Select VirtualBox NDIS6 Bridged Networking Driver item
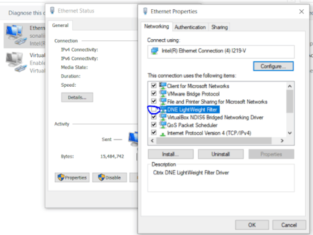 pos(215,117)
